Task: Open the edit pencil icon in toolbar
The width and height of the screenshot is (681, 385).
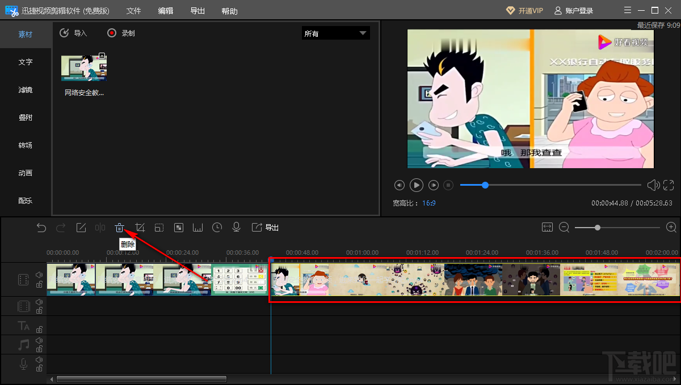Action: point(81,228)
